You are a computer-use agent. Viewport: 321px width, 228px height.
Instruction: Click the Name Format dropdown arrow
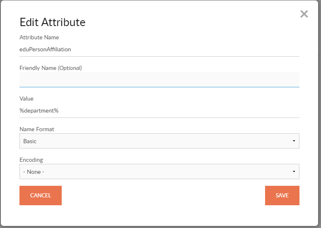pyautogui.click(x=294, y=141)
